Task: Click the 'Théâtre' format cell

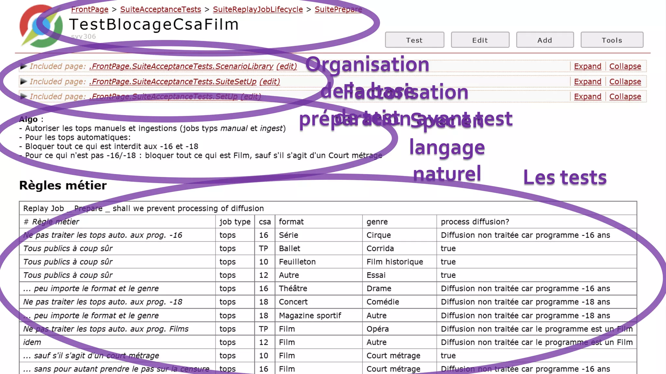Action: [319, 288]
